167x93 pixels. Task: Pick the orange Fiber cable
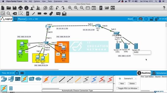pyautogui.click(x=78, y=80)
